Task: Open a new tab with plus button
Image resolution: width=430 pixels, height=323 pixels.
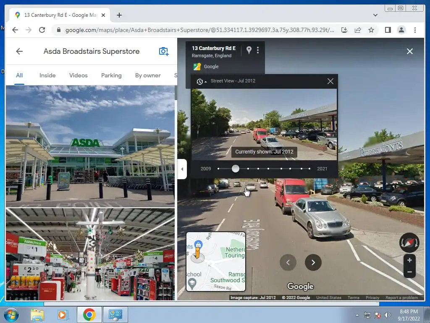Action: tap(119, 15)
